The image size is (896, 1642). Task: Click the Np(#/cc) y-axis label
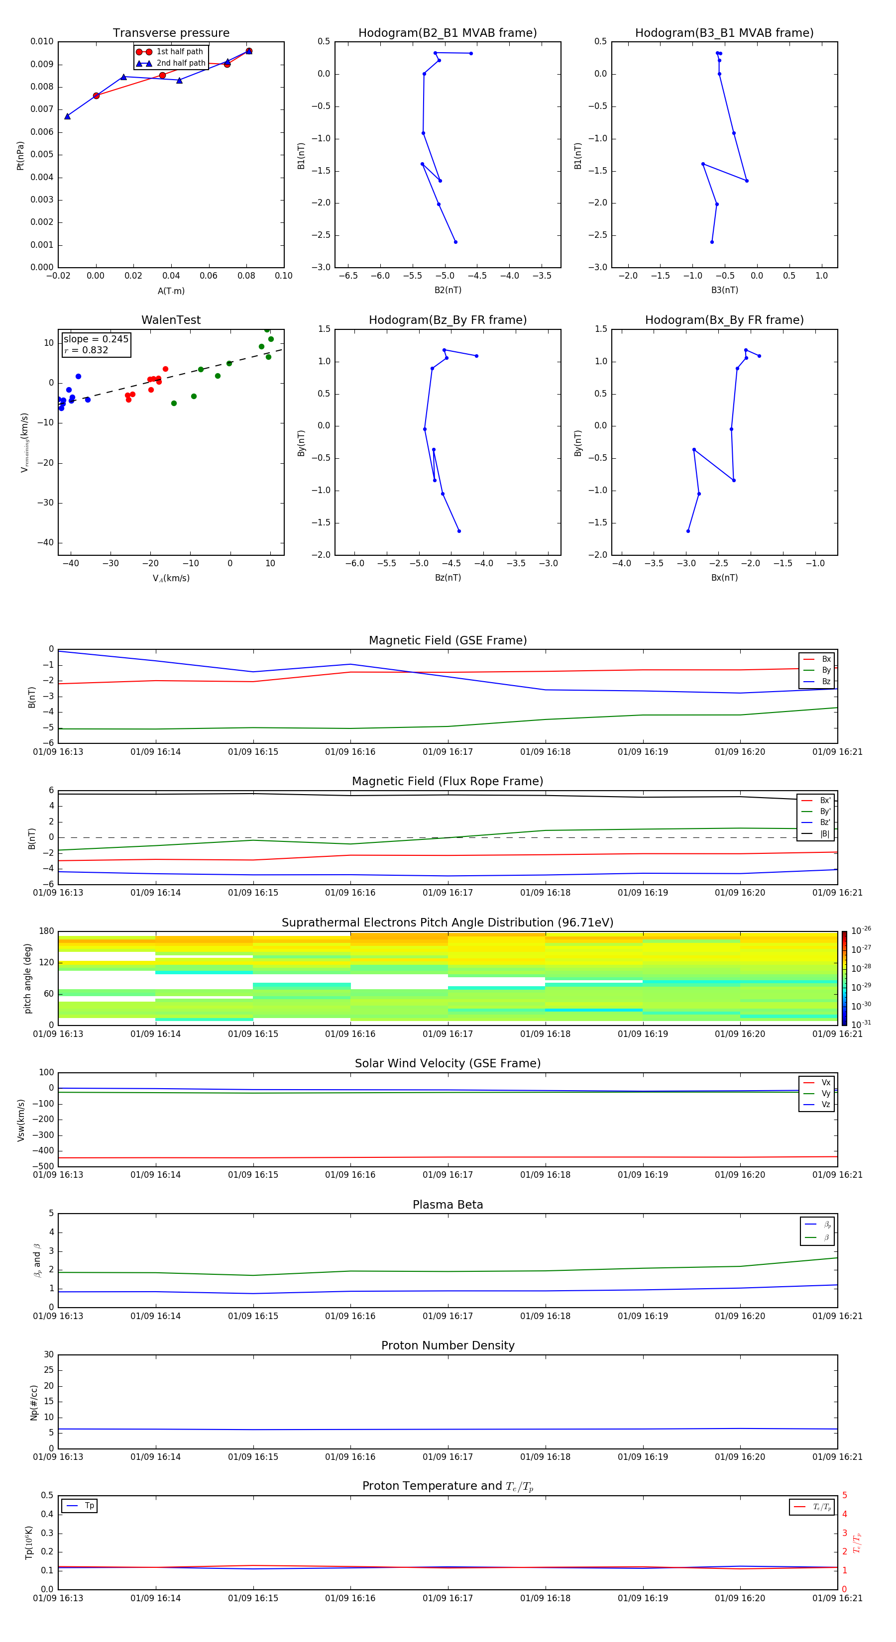coord(34,1402)
